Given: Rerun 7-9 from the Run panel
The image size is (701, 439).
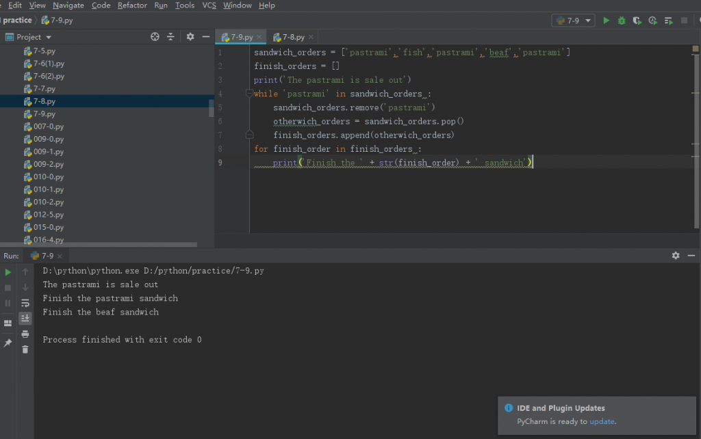Looking at the screenshot, I should pyautogui.click(x=8, y=272).
